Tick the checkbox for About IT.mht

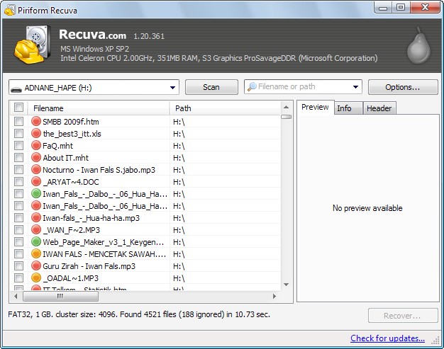18,158
